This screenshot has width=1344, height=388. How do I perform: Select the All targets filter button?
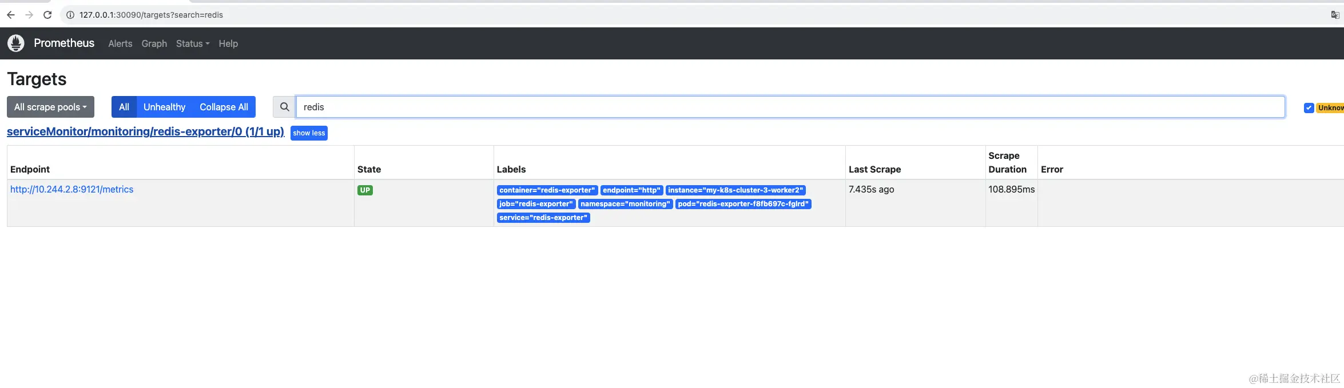point(124,107)
